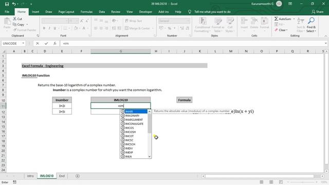This screenshot has width=329, height=185.
Task: Open the Ribbon Display Options icon
Action: click(x=290, y=4)
